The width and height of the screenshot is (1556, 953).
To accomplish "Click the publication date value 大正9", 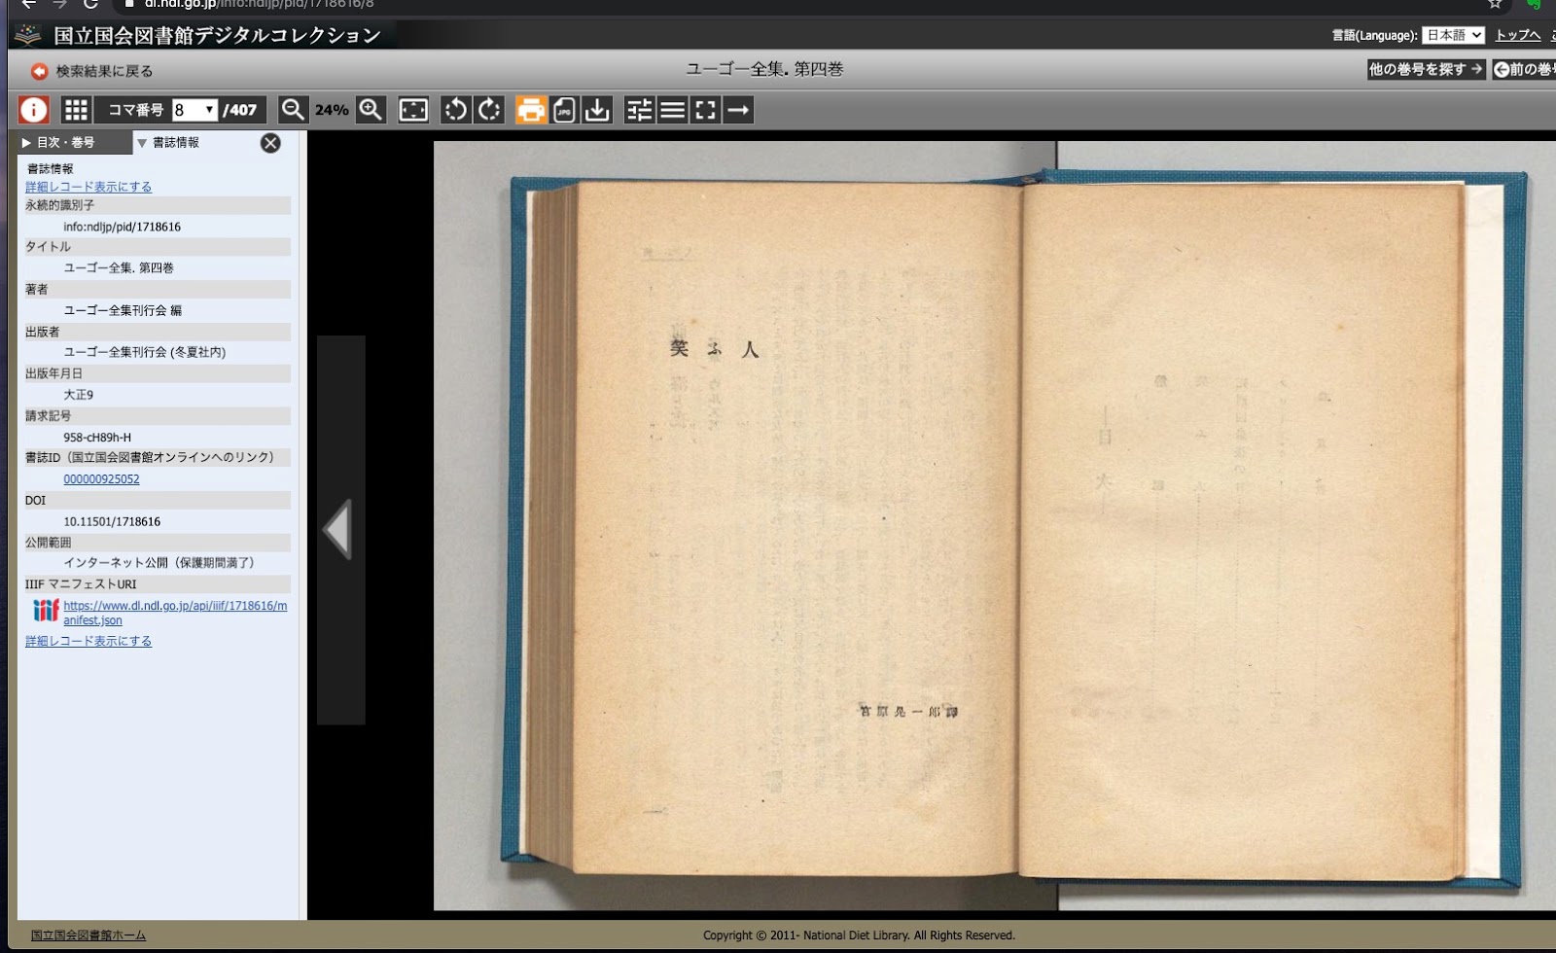I will click(79, 395).
